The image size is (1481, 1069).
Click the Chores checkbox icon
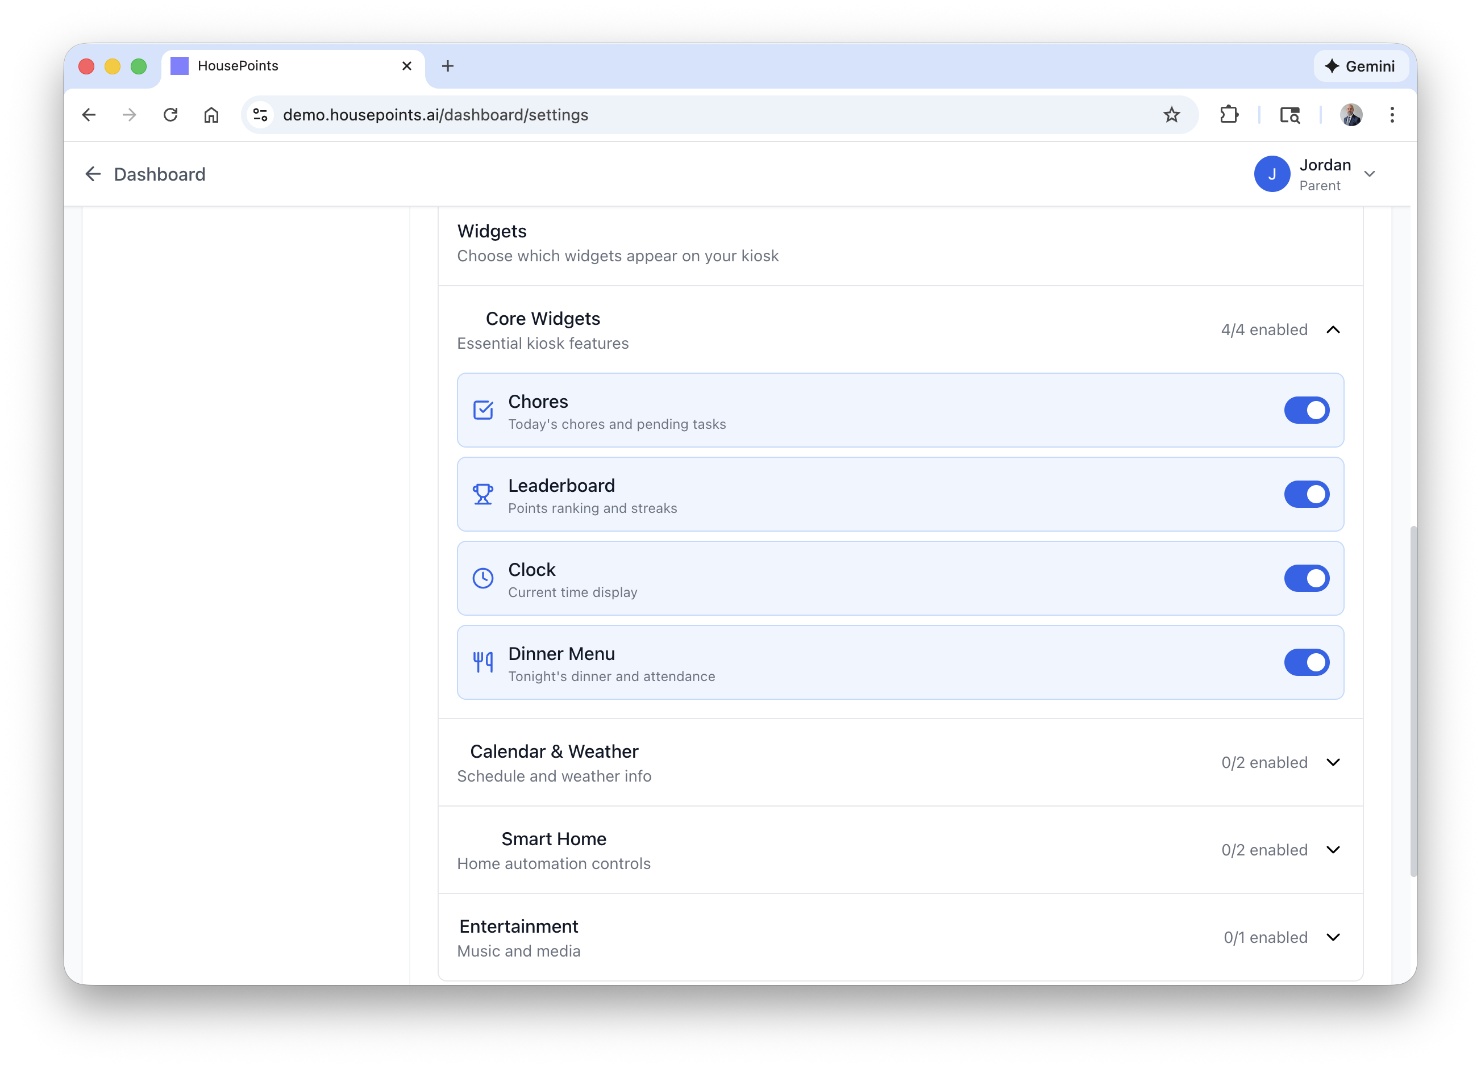(482, 410)
